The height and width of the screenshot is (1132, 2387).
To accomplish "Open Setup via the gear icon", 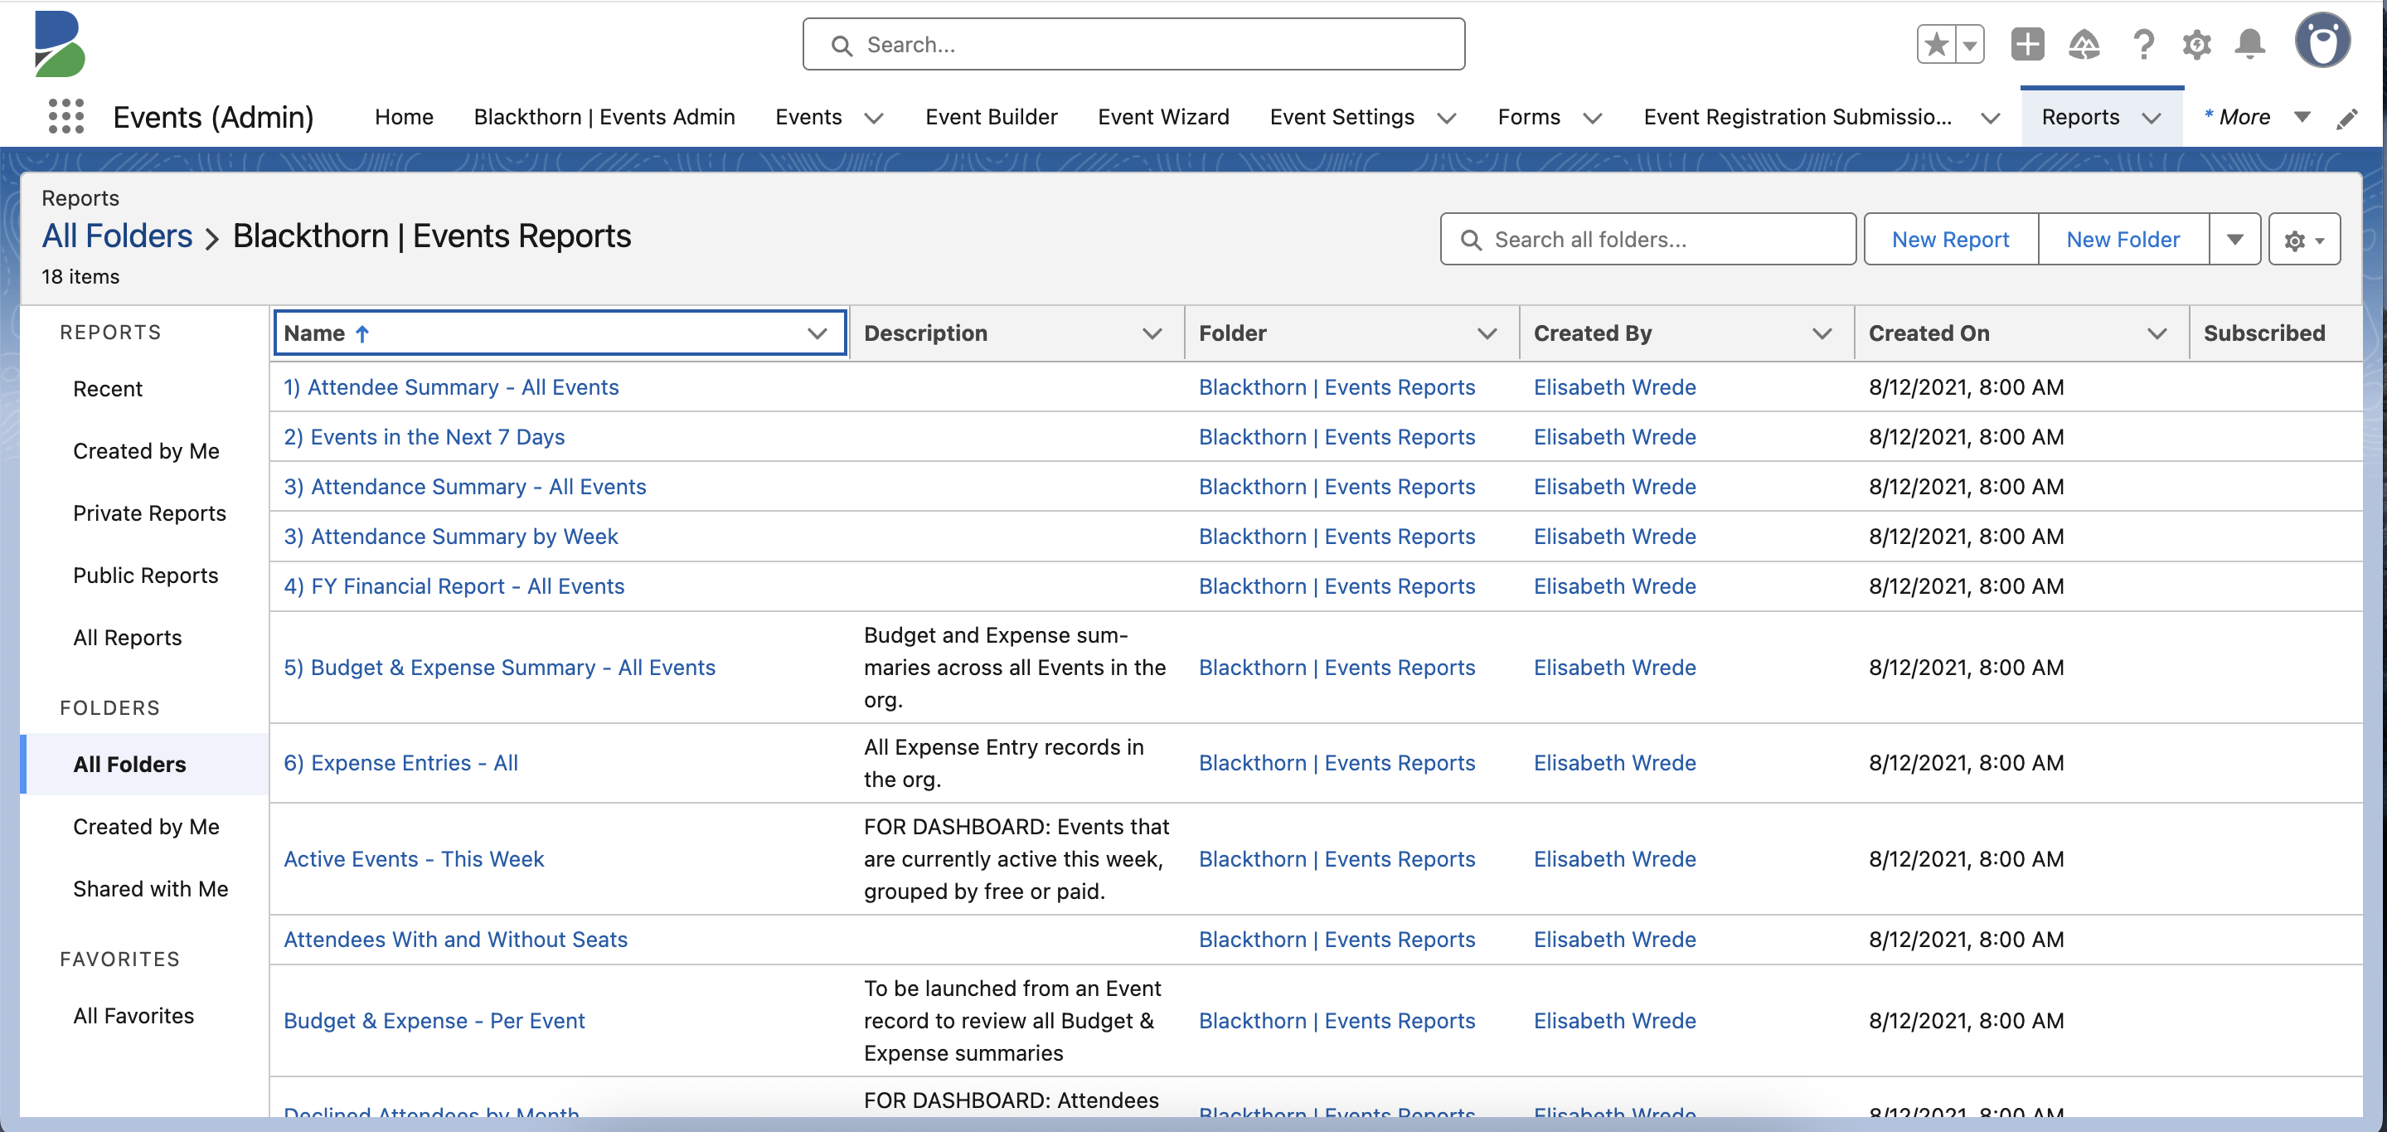I will click(2197, 44).
